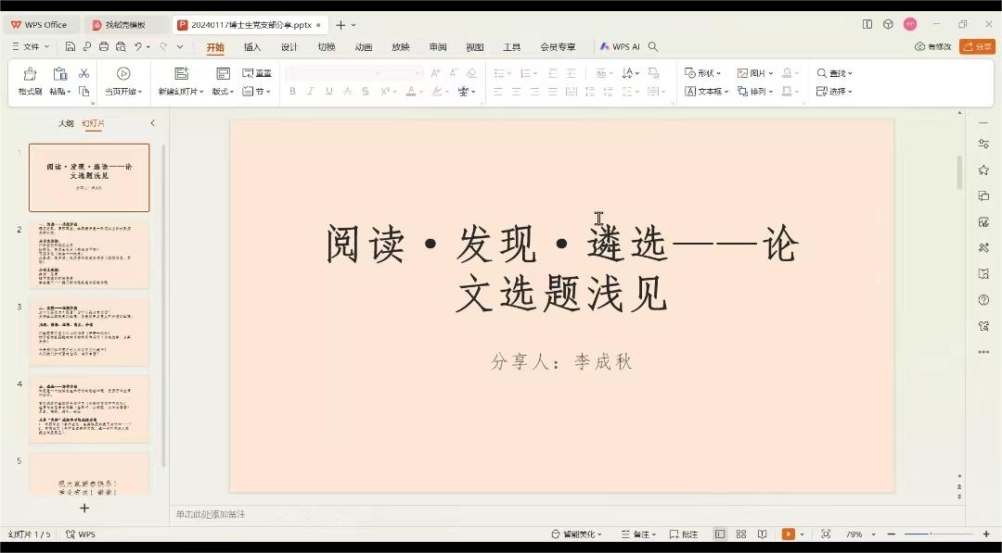Click the Notes (备注) status bar button
The width and height of the screenshot is (1002, 553).
point(638,534)
